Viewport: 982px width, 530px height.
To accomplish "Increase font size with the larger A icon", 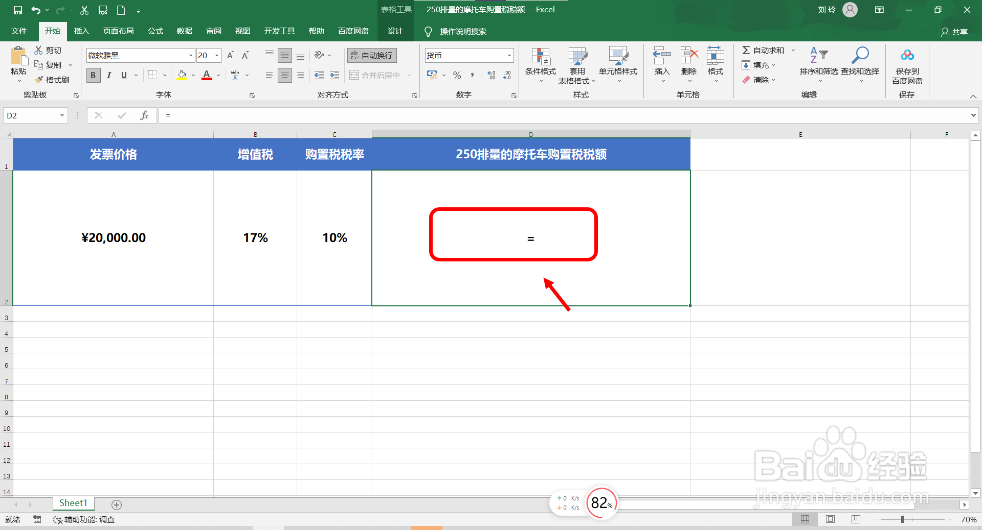I will tap(230, 55).
